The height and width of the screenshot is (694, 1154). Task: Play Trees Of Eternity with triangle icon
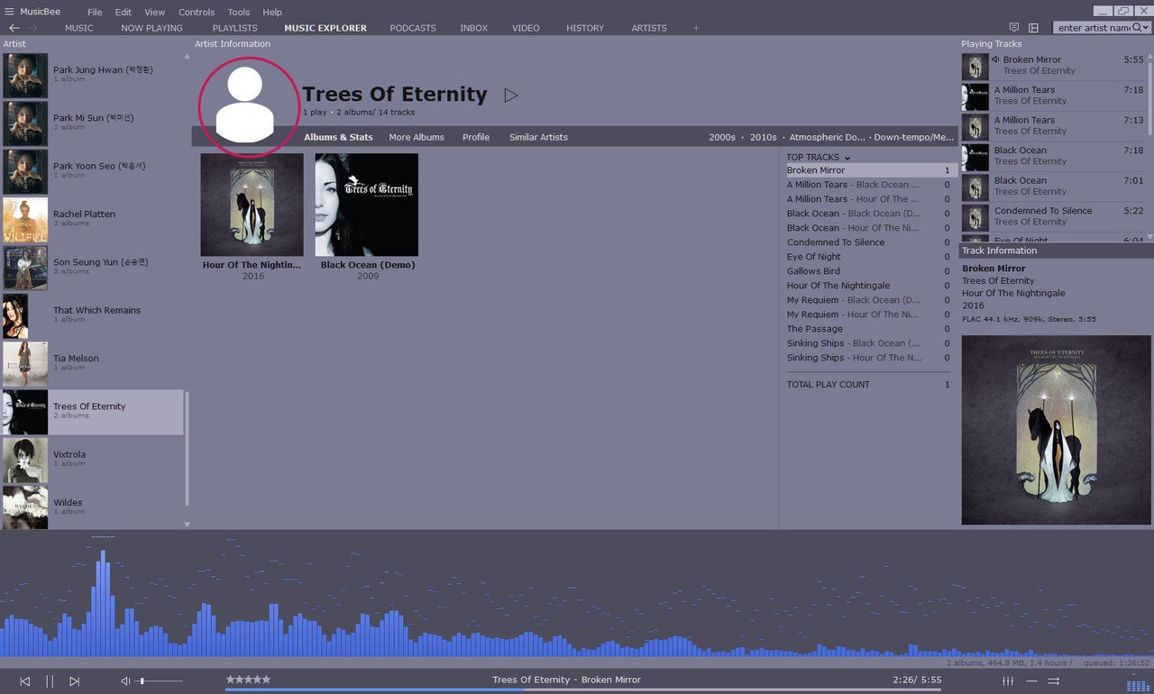[510, 95]
